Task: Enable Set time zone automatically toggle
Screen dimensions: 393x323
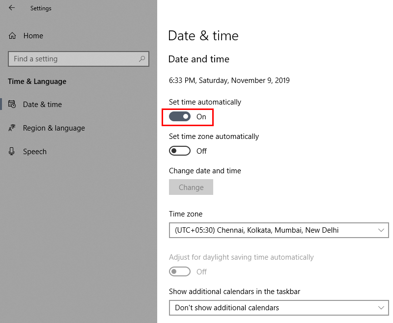Action: click(x=180, y=151)
